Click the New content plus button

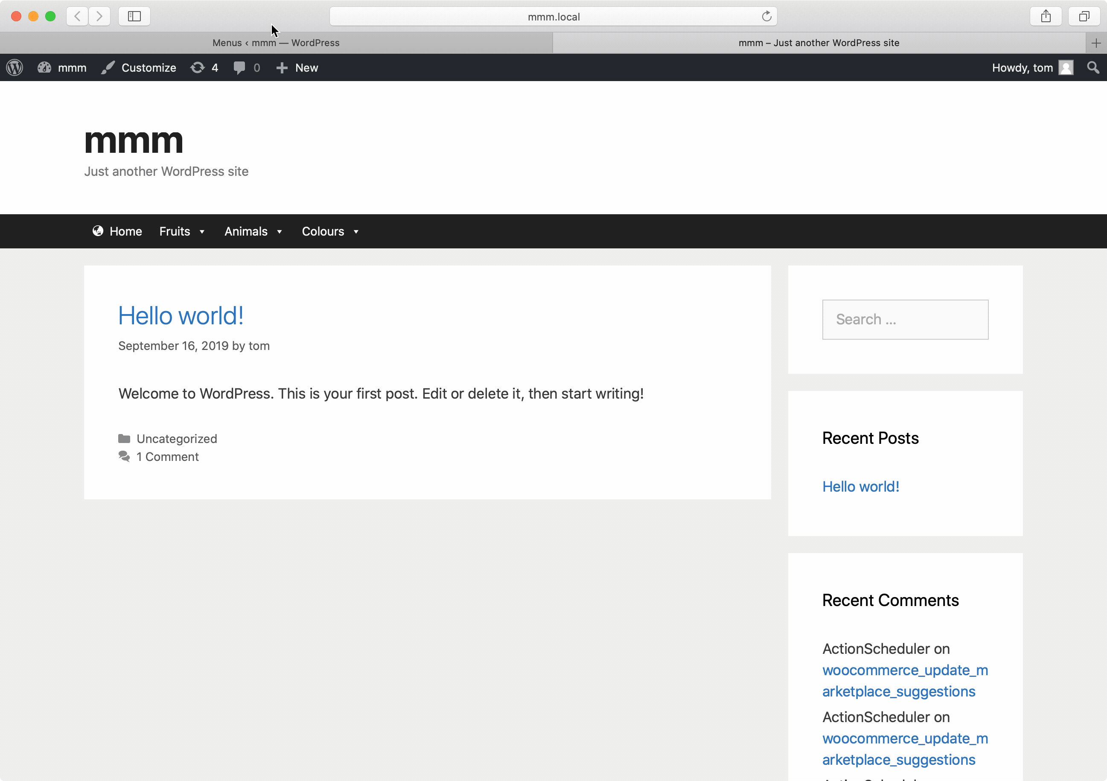(x=297, y=67)
